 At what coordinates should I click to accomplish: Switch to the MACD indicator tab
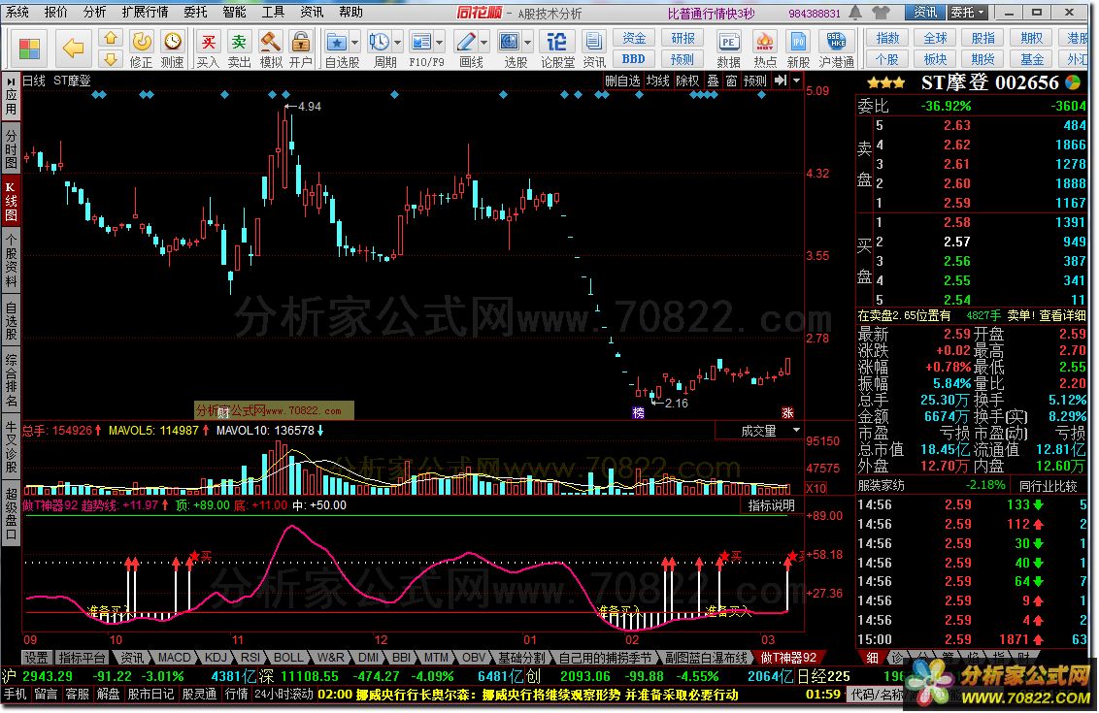174,658
